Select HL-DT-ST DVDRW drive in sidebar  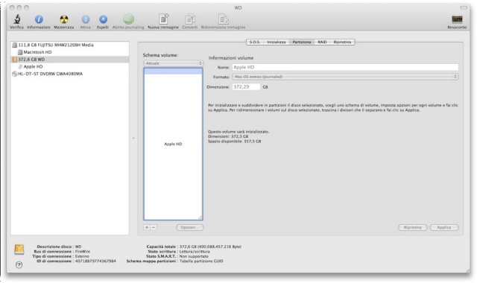tap(69, 74)
